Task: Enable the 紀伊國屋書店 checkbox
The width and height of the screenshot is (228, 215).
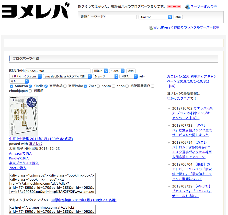Action: [127, 86]
